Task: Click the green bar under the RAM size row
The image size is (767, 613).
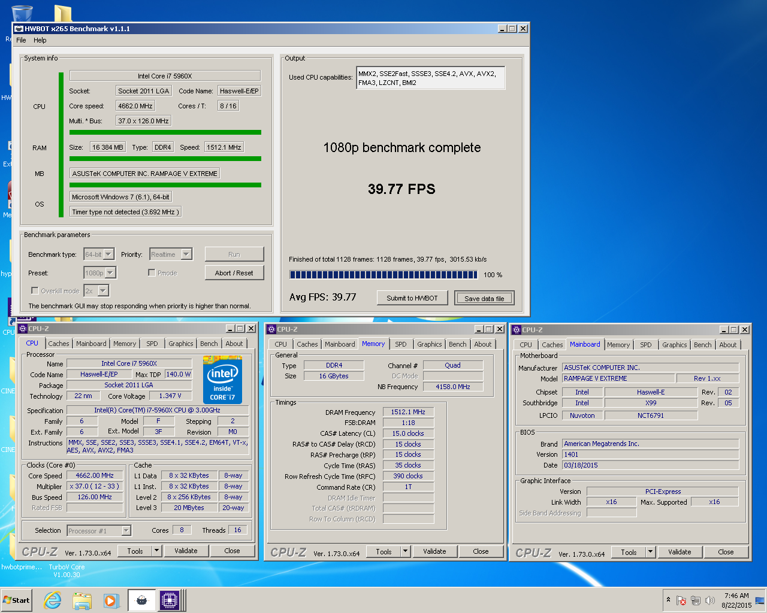Action: 165,159
